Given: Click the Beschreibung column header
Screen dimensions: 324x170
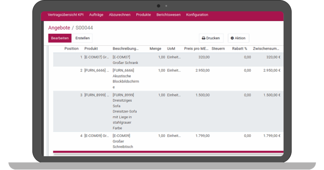Looking at the screenshot, I should 126,48.
